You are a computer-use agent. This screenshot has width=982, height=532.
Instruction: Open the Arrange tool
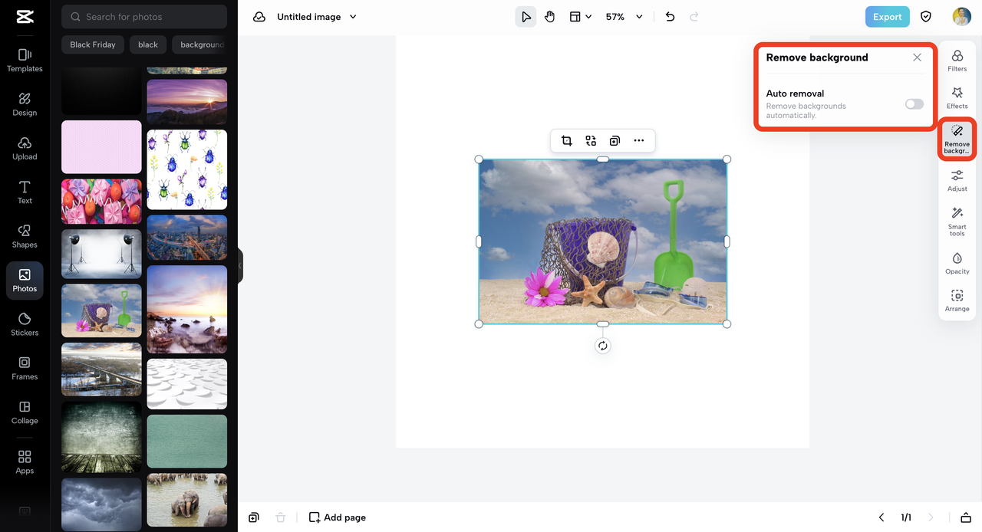coord(957,301)
